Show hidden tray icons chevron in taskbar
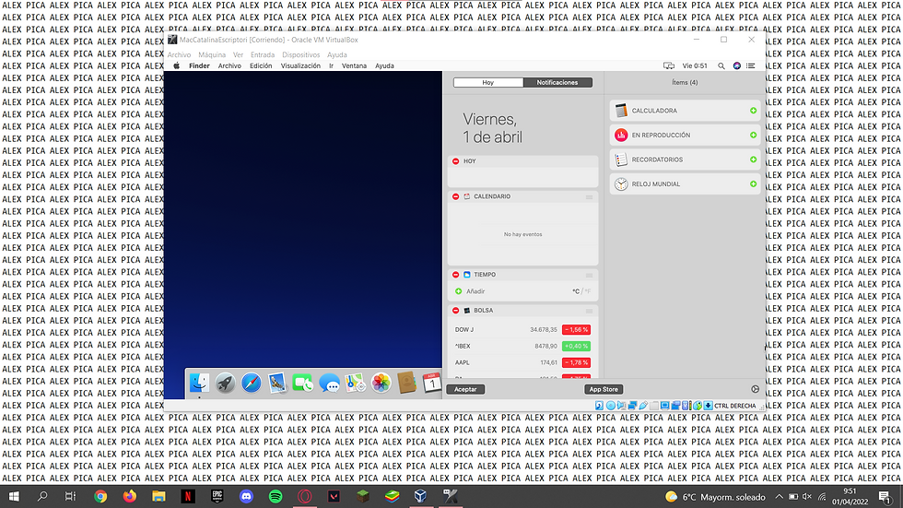This screenshot has width=903, height=508. coord(779,497)
